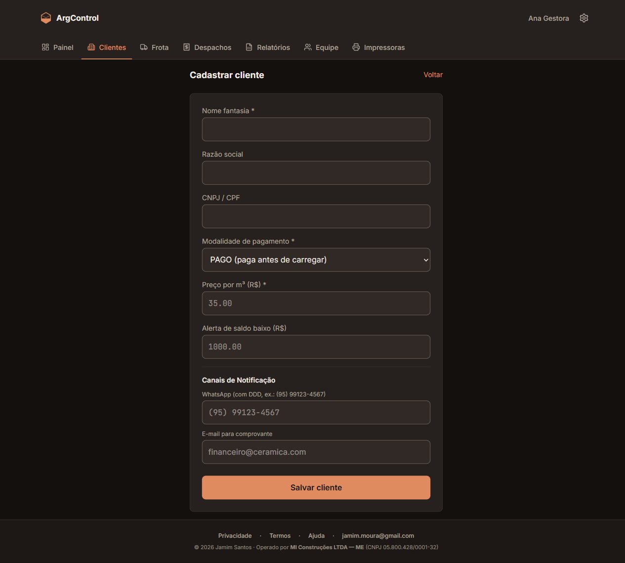625x563 pixels.
Task: Click the WhatsApp number input field
Action: [x=316, y=413]
